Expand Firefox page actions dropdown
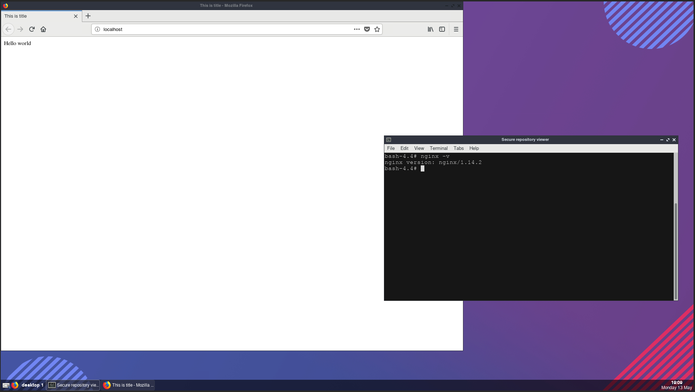Viewport: 695px width, 392px height. pos(356,29)
